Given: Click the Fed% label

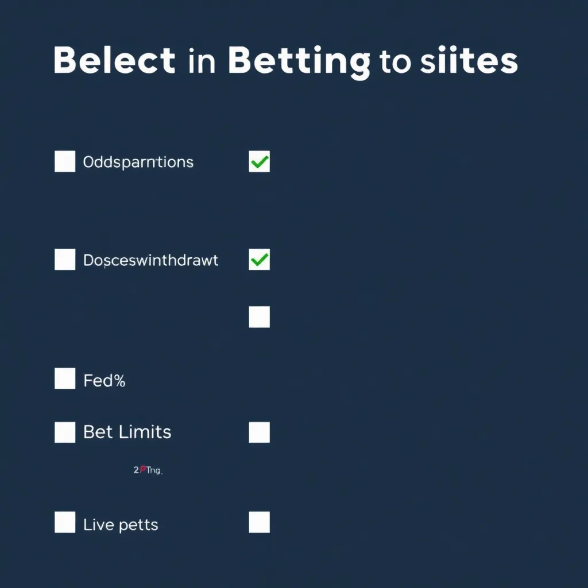Looking at the screenshot, I should [105, 380].
